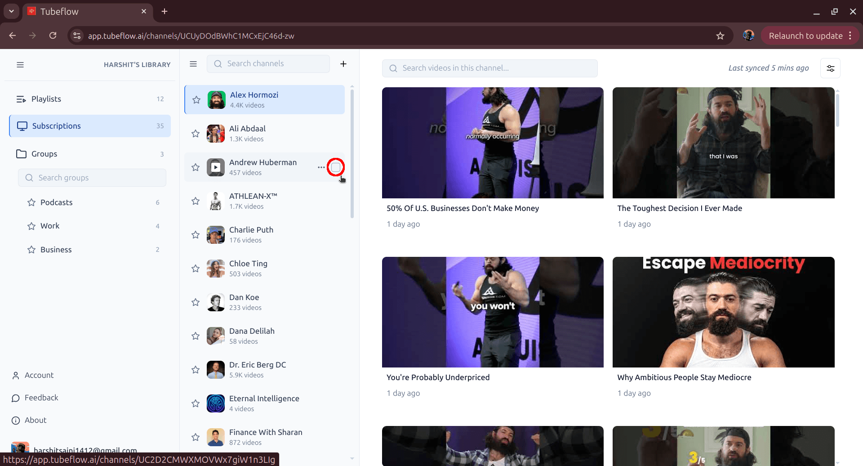Click the search videos in this channel field
This screenshot has width=863, height=466.
tap(489, 68)
